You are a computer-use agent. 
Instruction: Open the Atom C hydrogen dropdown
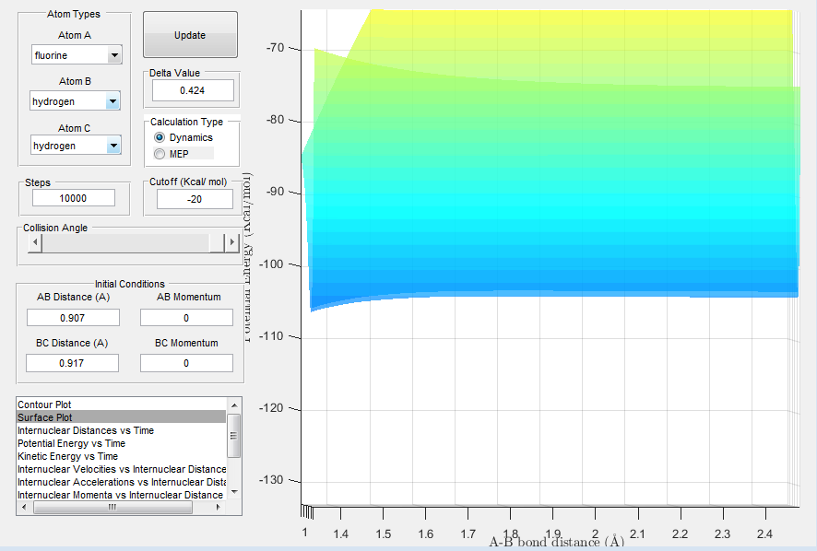pos(76,146)
